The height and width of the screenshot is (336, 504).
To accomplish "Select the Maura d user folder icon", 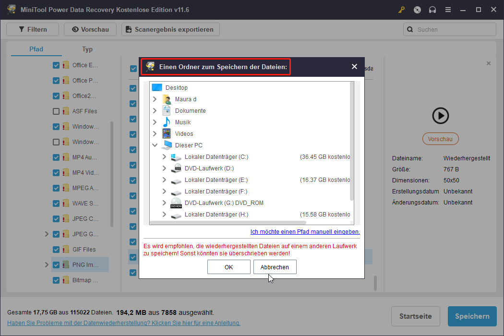I will (167, 99).
